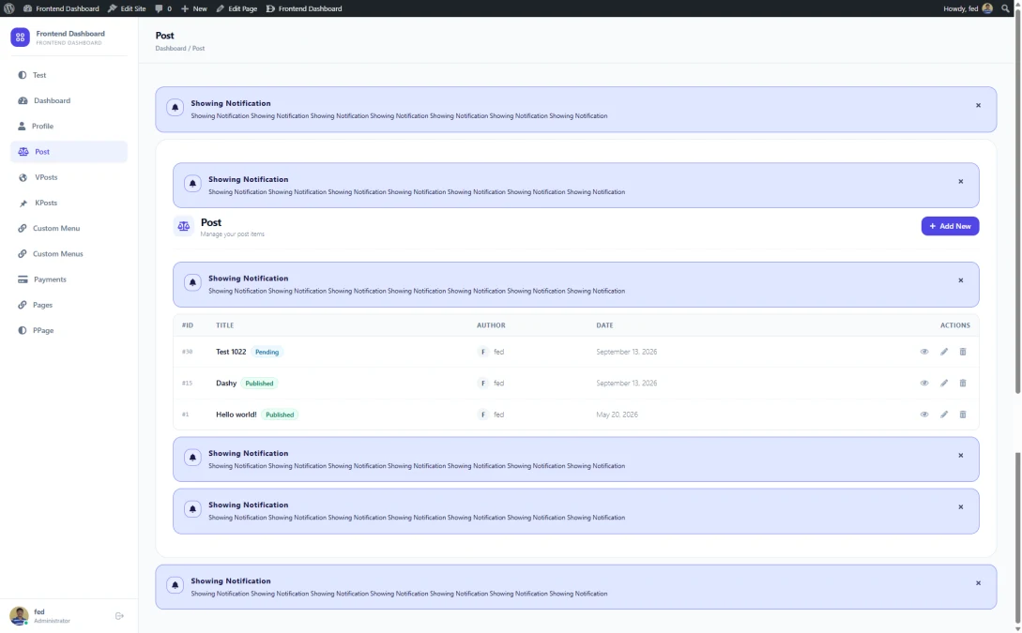Dismiss the bottom-most notification banner

pyautogui.click(x=978, y=583)
